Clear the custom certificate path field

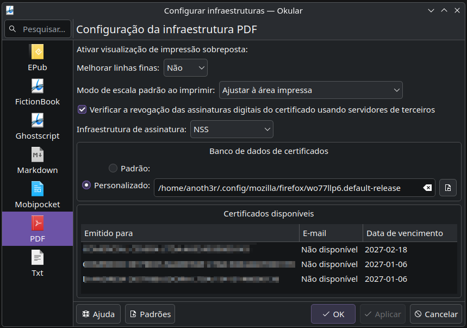point(427,188)
